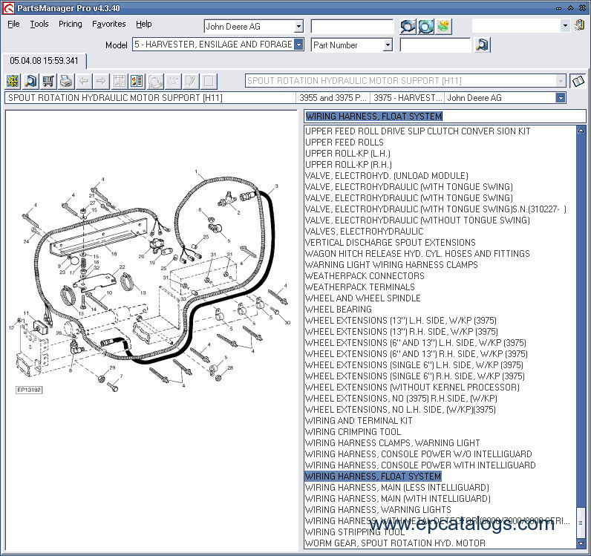The height and width of the screenshot is (556, 591).
Task: Select VERTICAL DISCHARGE SPOUT EXTENSIONS
Action: coord(390,243)
